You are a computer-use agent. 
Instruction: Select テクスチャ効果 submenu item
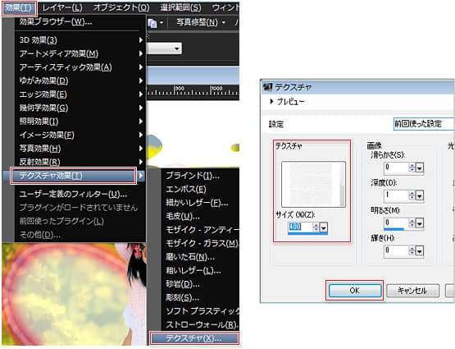73,176
